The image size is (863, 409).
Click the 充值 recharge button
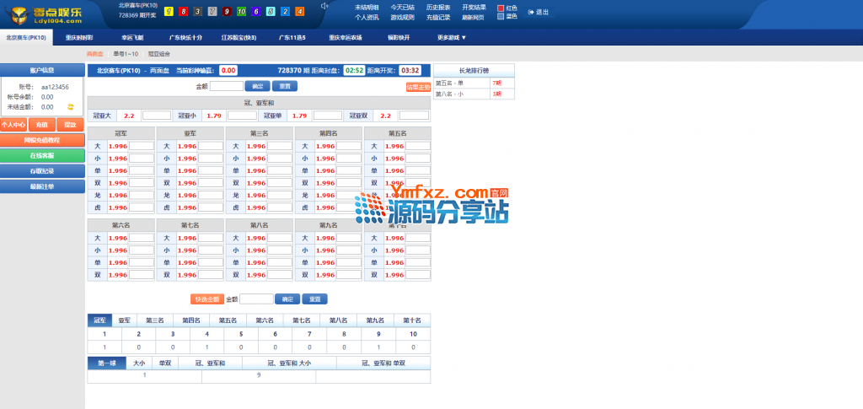[42, 125]
